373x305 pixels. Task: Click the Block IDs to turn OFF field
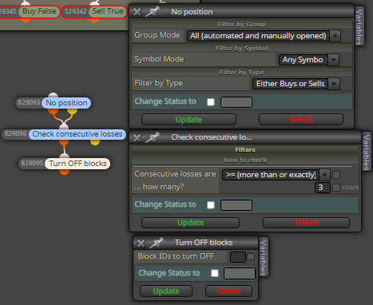pos(238,257)
